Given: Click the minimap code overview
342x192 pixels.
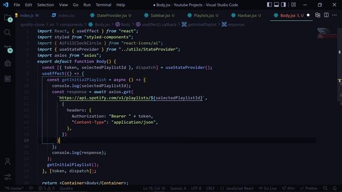Looking at the screenshot, I should tap(327, 33).
